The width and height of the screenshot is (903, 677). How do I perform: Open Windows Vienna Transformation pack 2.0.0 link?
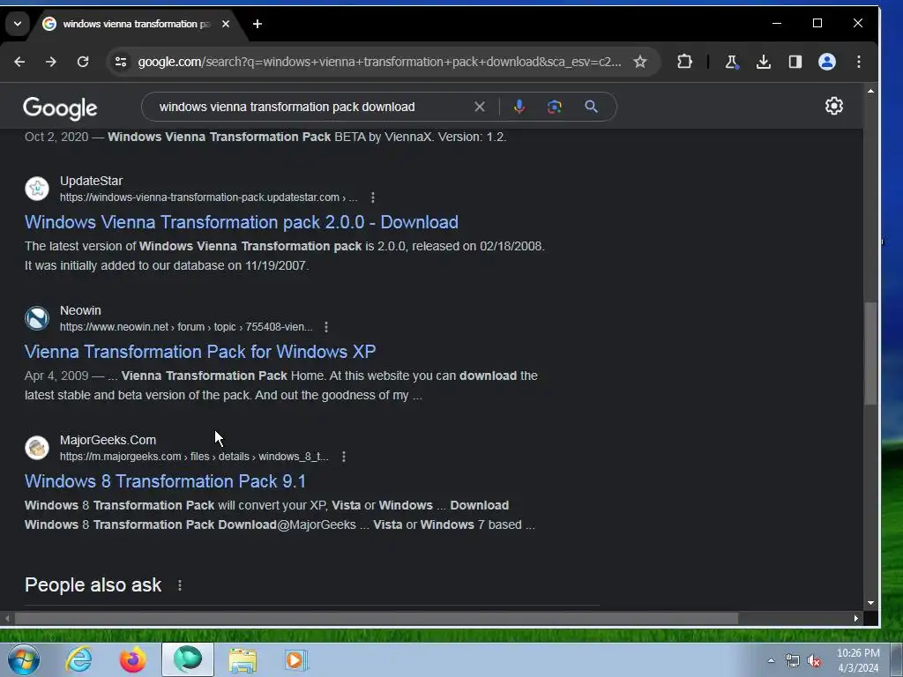tap(242, 222)
